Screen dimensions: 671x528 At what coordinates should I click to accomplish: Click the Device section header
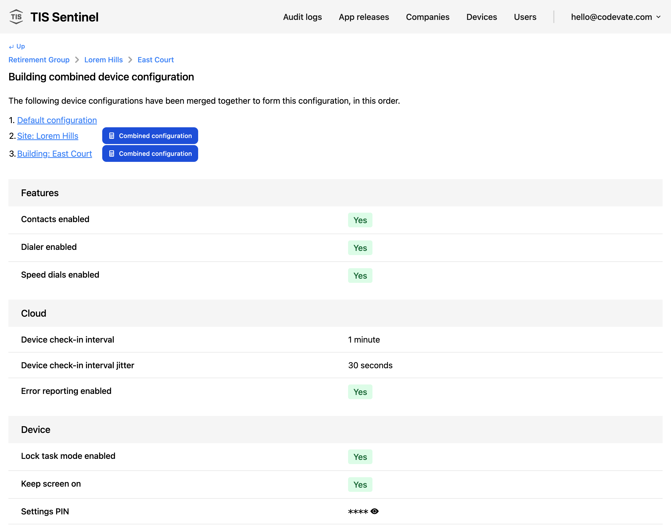(335, 430)
